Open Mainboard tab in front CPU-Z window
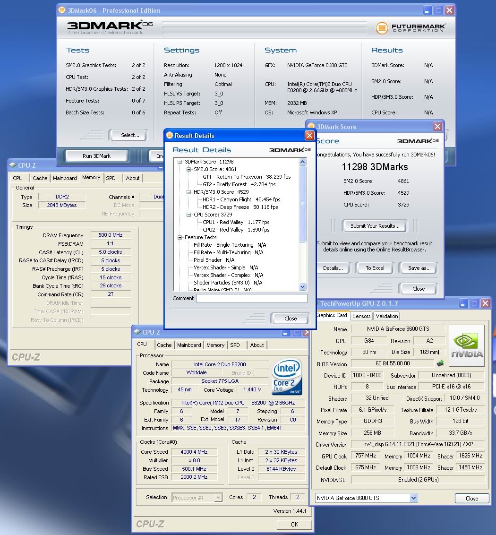This screenshot has width=496, height=535. coord(189,345)
